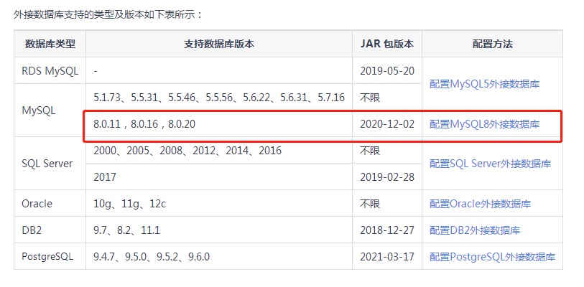
Task: Click the intro sentence 外接数据库支持的类型及版本如下表所示
Action: [108, 15]
